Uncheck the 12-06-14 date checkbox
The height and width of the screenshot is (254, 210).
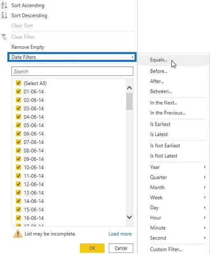click(x=18, y=184)
